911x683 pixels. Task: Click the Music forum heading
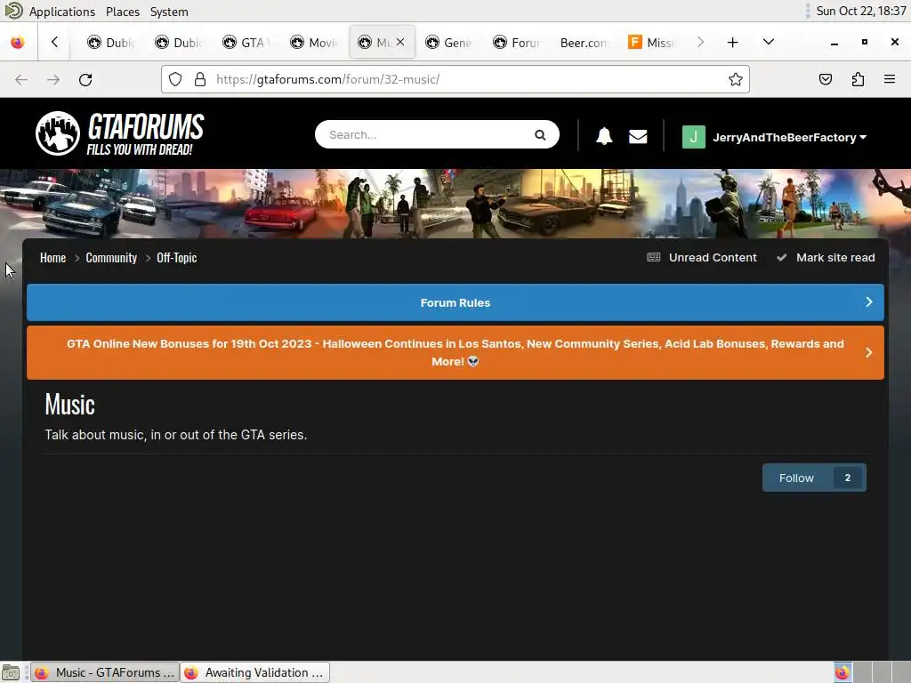(69, 405)
